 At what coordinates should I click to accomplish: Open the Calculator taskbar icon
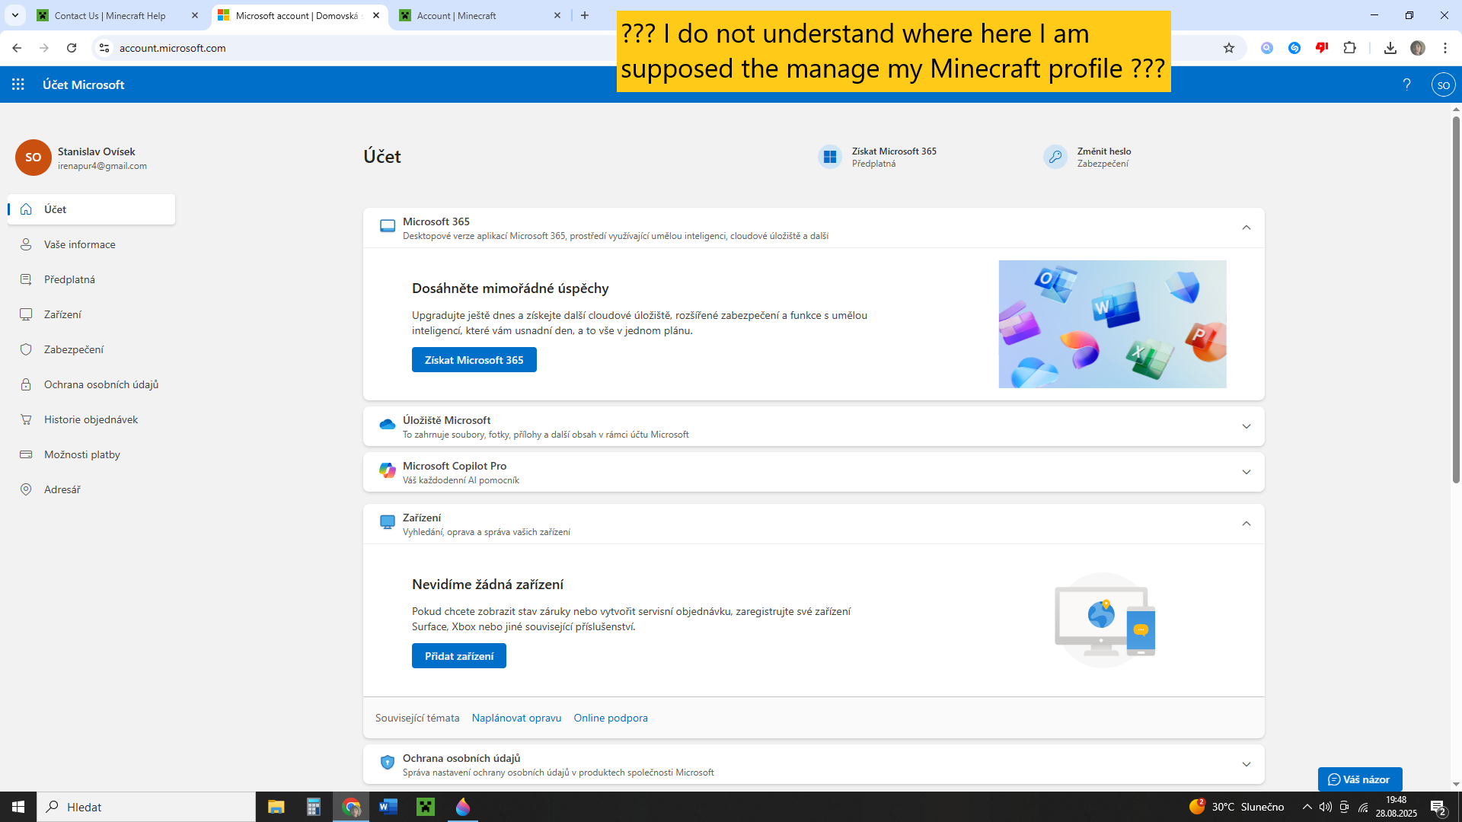tap(313, 807)
